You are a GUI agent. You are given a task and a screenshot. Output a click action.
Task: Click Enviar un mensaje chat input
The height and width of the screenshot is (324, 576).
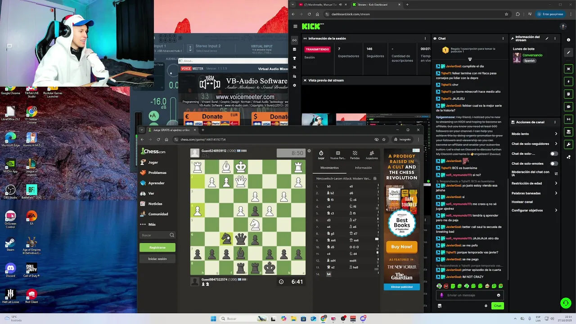click(x=469, y=295)
